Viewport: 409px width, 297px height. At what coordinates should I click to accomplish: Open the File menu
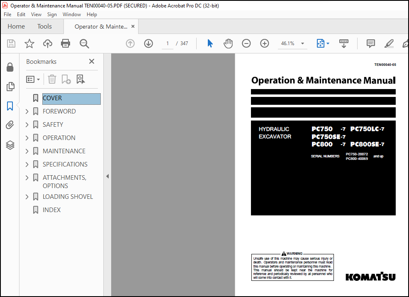[7, 14]
